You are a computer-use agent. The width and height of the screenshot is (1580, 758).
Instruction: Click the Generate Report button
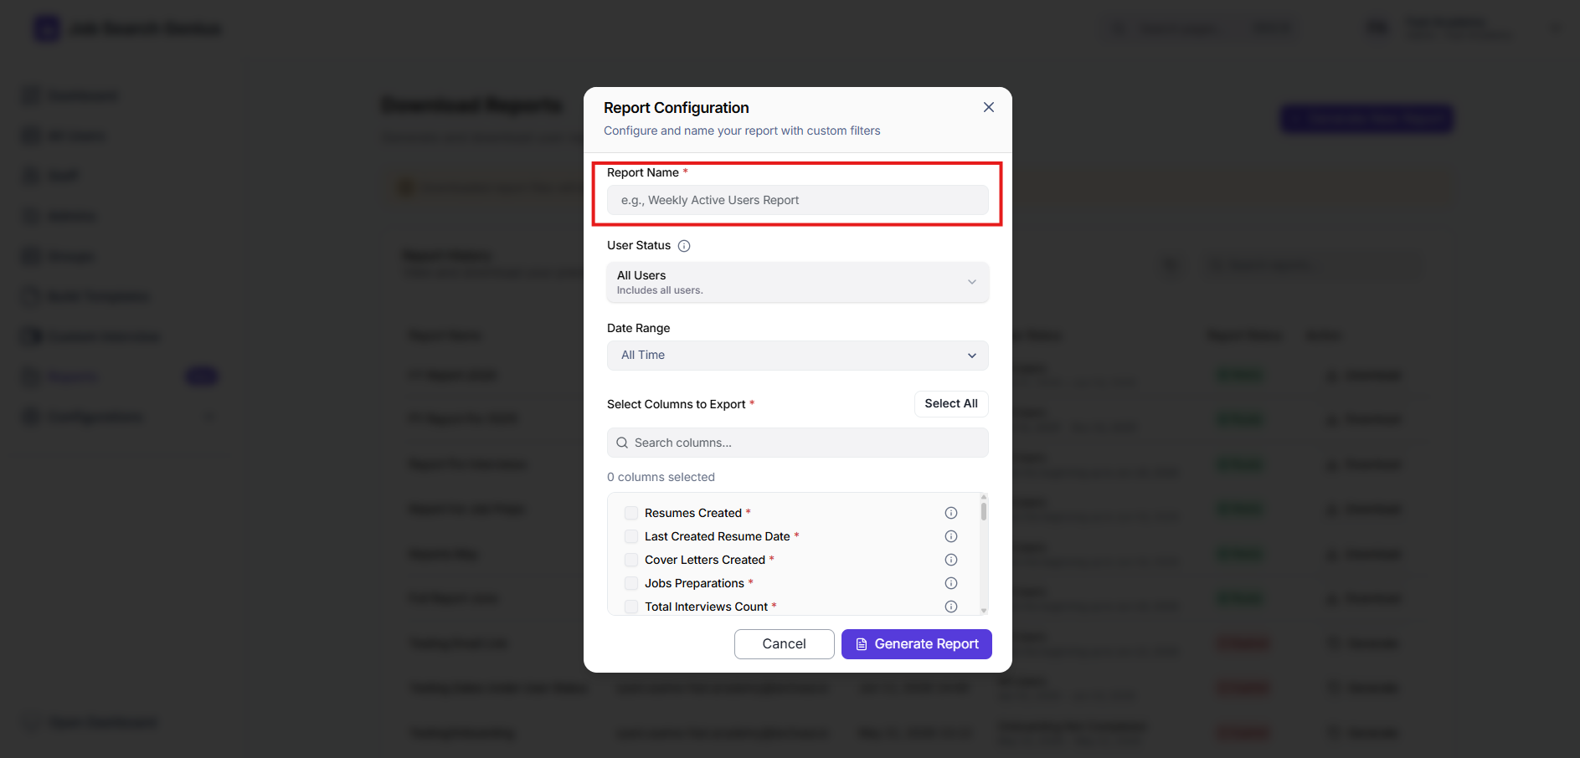(x=917, y=644)
